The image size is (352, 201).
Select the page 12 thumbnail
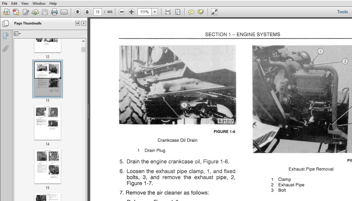coord(47,45)
